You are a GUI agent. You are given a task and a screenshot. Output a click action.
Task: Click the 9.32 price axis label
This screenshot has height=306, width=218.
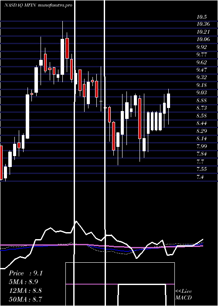pyautogui.click(x=201, y=77)
